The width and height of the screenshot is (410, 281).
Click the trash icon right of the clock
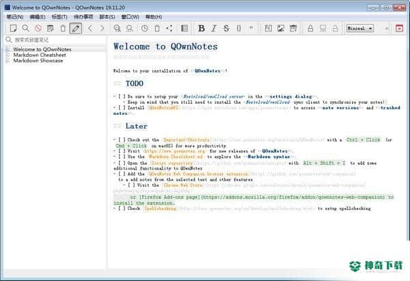pyautogui.click(x=157, y=28)
